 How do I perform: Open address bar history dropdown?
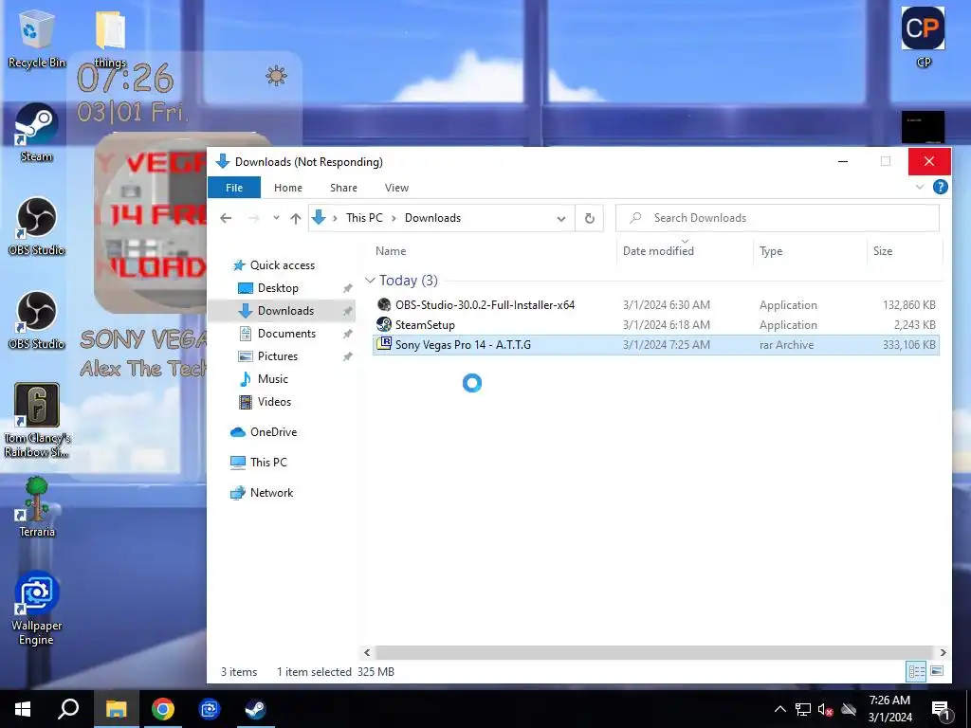561,219
